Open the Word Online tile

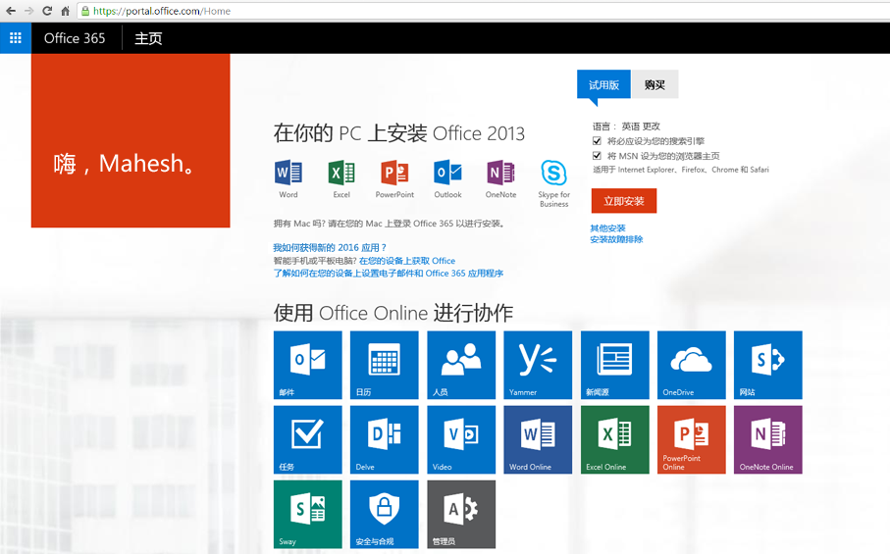(x=538, y=439)
